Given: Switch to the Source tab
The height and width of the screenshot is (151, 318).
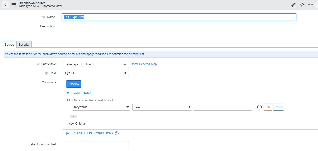Looking at the screenshot, I should pos(9,44).
